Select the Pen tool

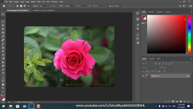(3, 70)
